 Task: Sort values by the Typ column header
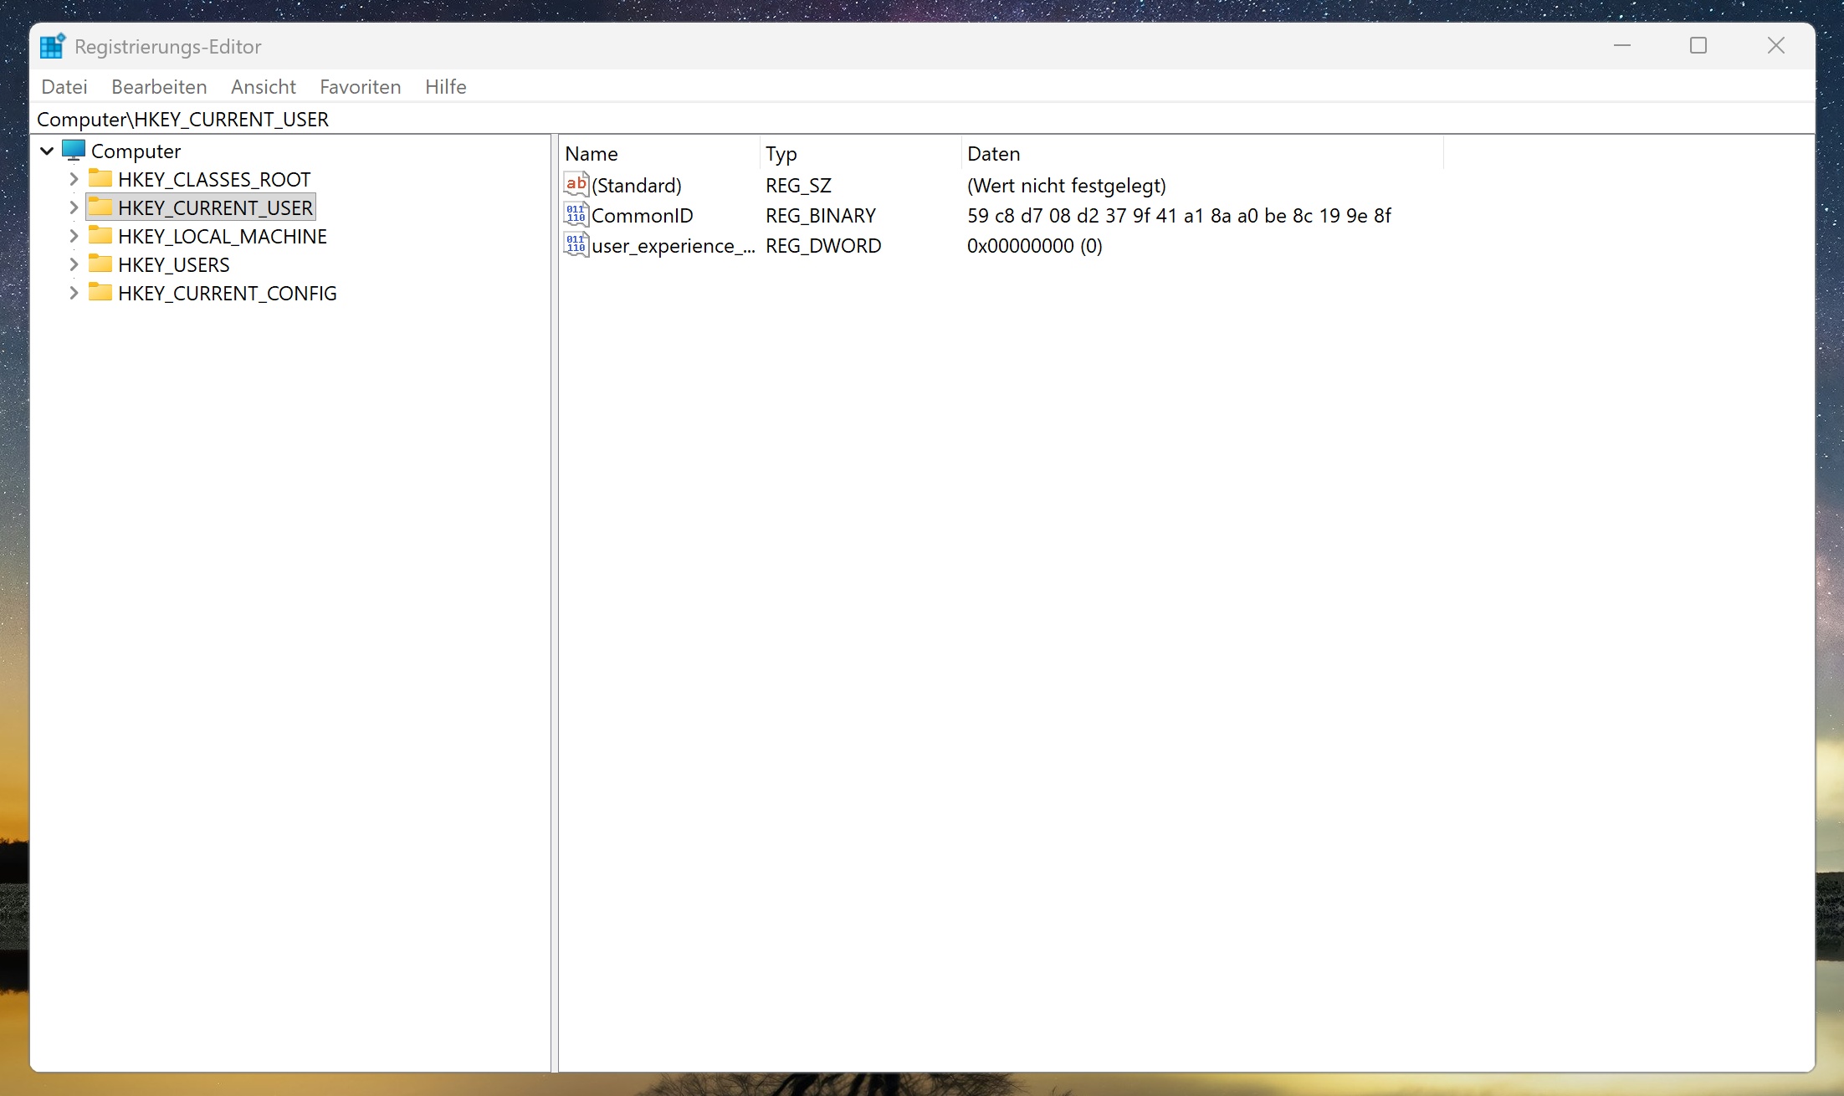pyautogui.click(x=861, y=154)
